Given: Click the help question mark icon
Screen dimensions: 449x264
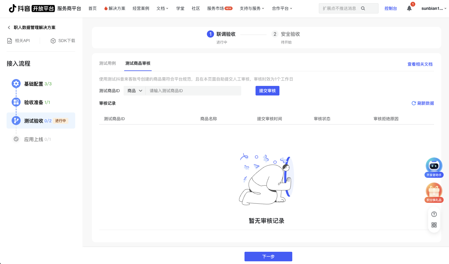Looking at the screenshot, I should tap(434, 214).
